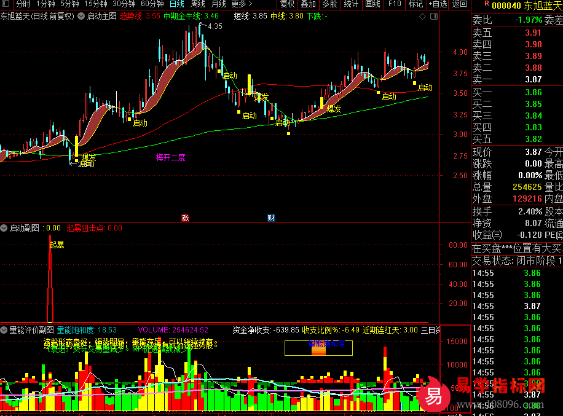Click the 总量 254625 value
Image resolution: width=563 pixels, height=416 pixels.
point(527,187)
